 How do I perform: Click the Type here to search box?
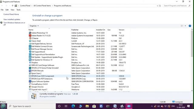tap(32, 106)
